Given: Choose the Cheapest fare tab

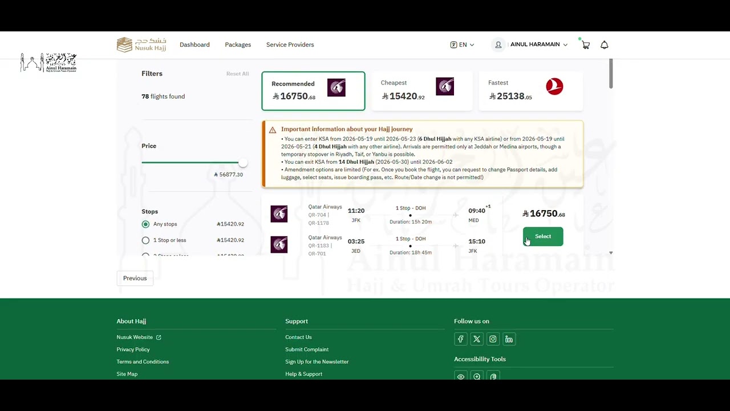Looking at the screenshot, I should pyautogui.click(x=422, y=91).
